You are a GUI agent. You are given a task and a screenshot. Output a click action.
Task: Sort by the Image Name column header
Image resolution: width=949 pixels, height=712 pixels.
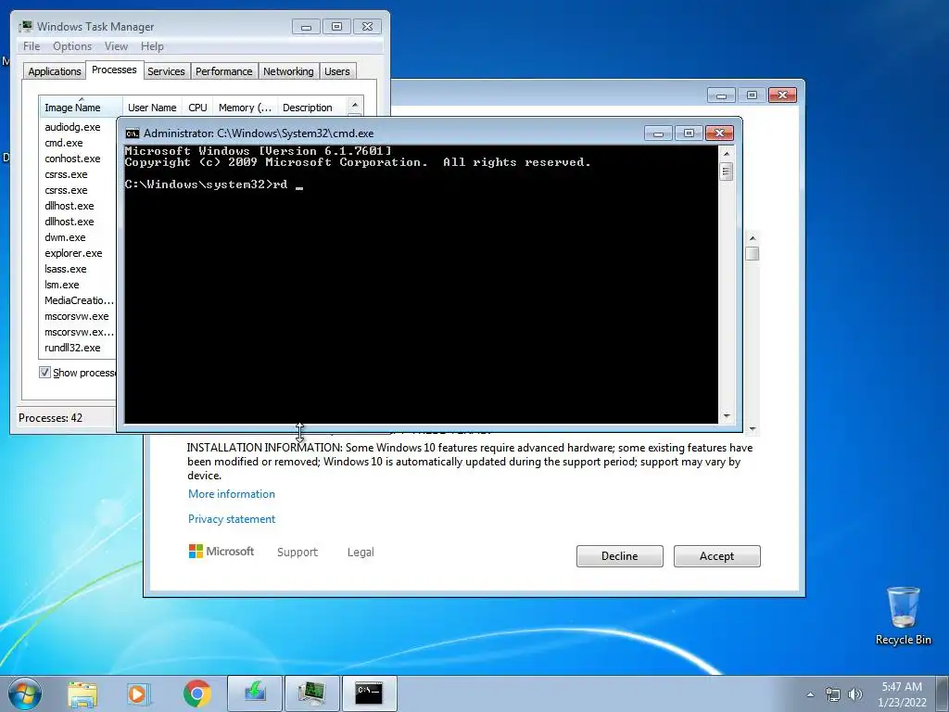tap(81, 108)
